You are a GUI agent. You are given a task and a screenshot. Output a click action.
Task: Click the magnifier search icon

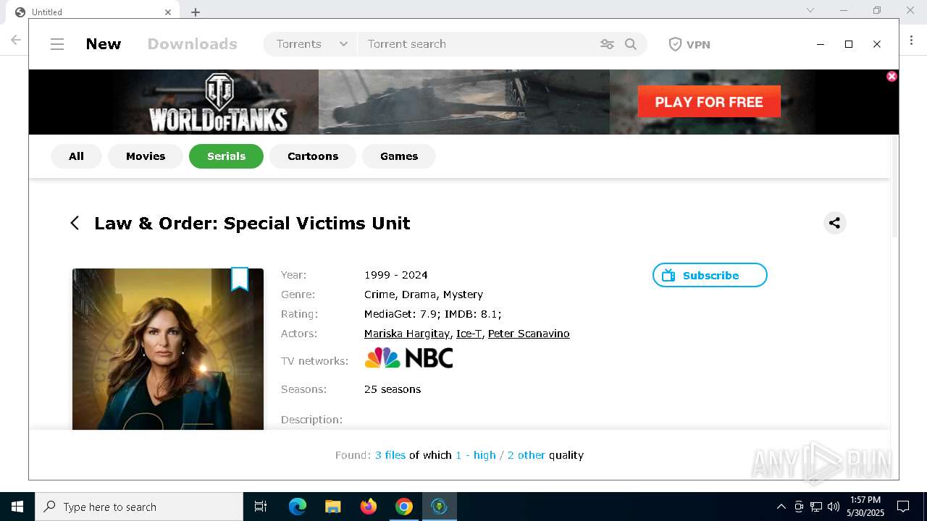[631, 44]
